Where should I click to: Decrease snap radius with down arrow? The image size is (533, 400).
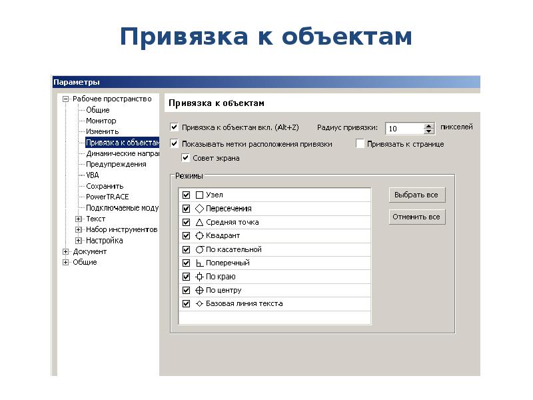point(429,131)
